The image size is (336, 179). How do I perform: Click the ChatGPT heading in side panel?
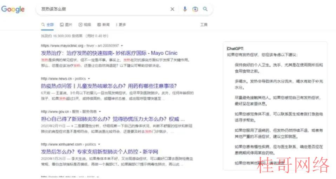[235, 49]
